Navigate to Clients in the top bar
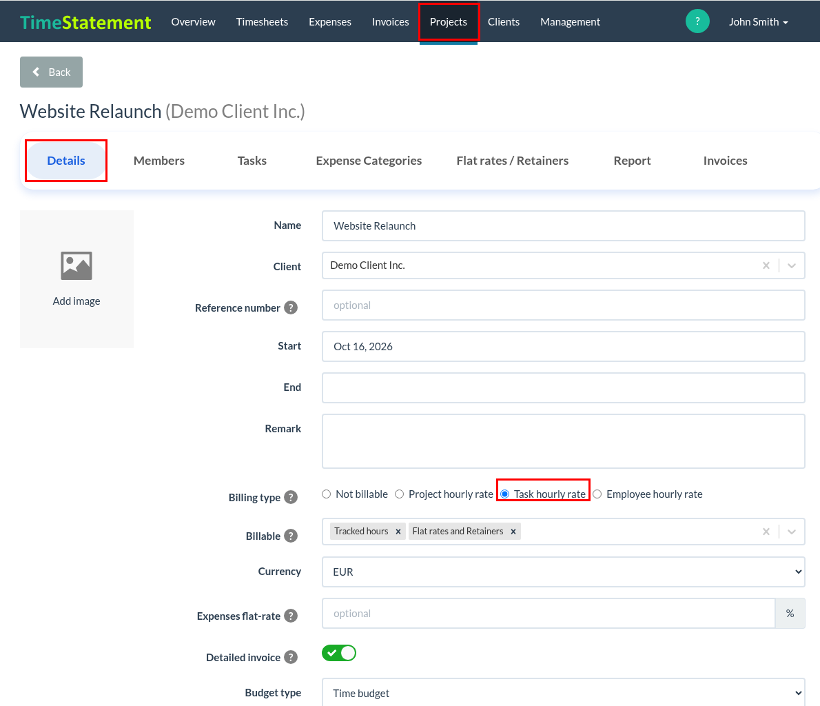 pyautogui.click(x=504, y=22)
